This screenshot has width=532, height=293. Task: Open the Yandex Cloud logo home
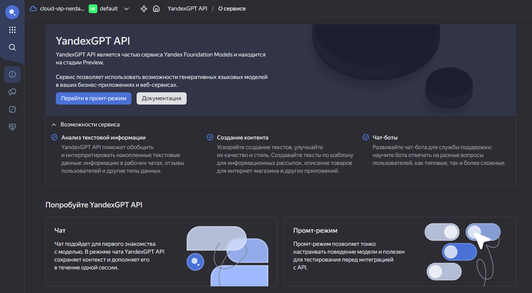coord(12,12)
